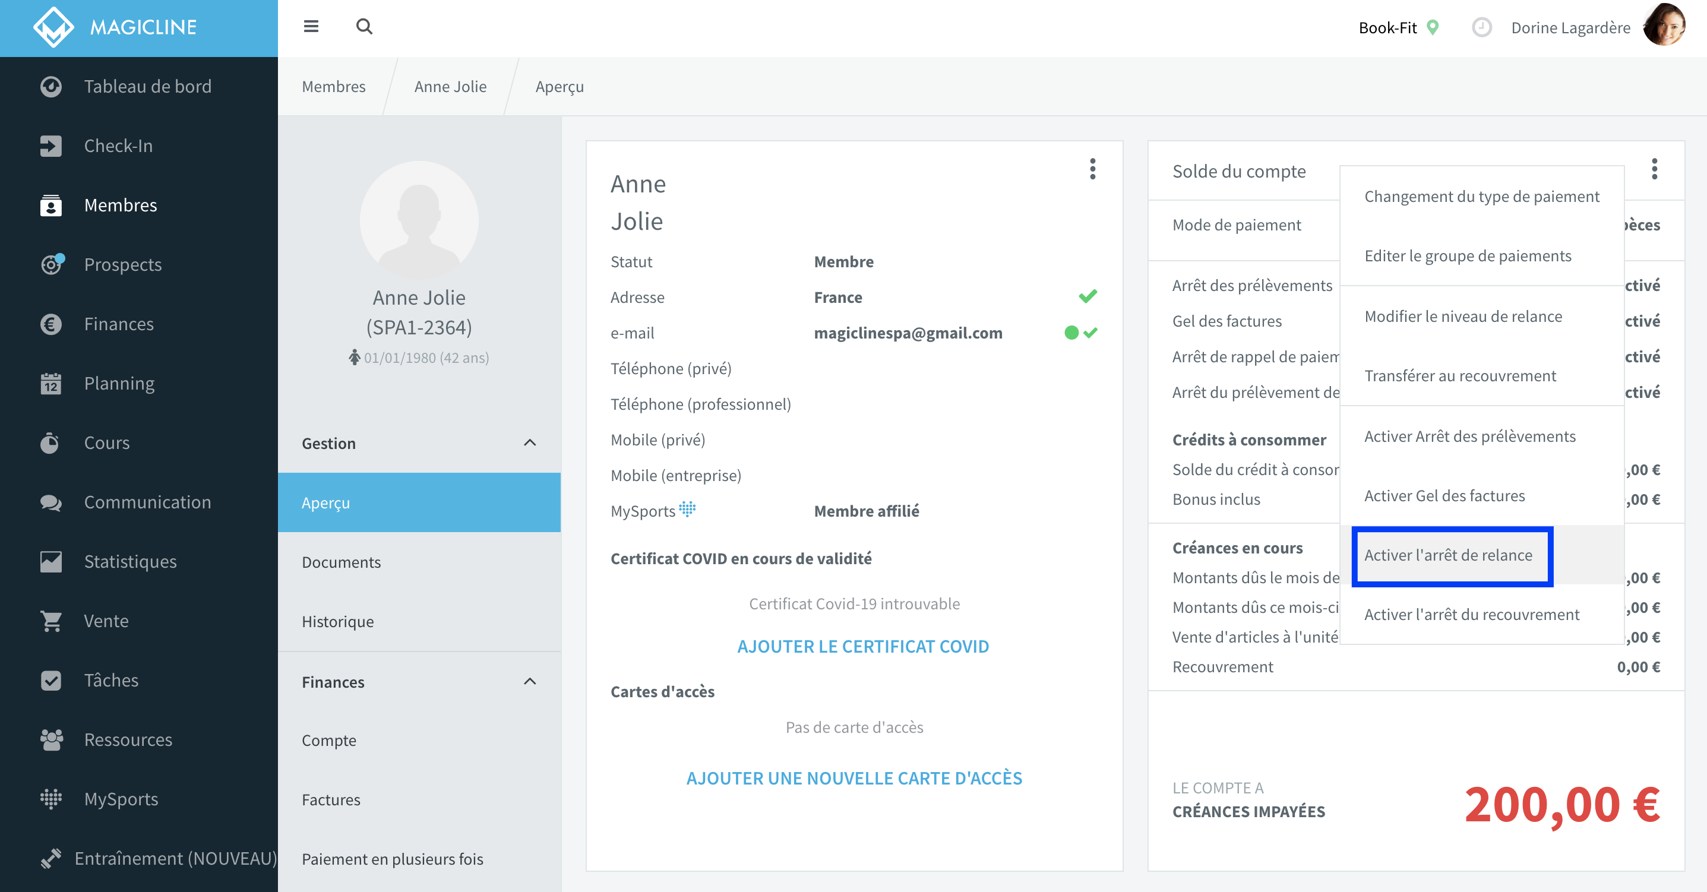Open the Planning calendar icon
Screen dimensions: 1707x892
pos(51,383)
